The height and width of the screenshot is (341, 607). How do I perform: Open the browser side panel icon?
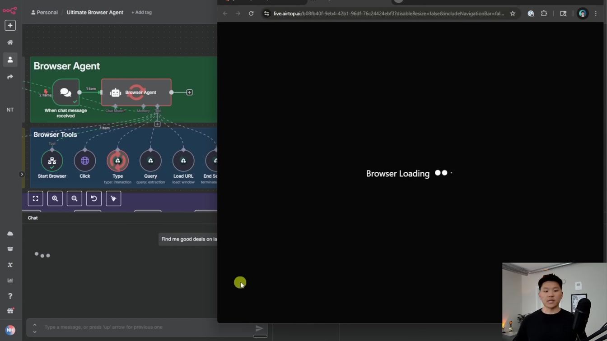(563, 14)
